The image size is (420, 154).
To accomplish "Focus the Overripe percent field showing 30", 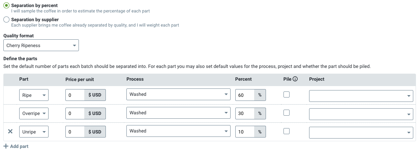I will tap(245, 113).
